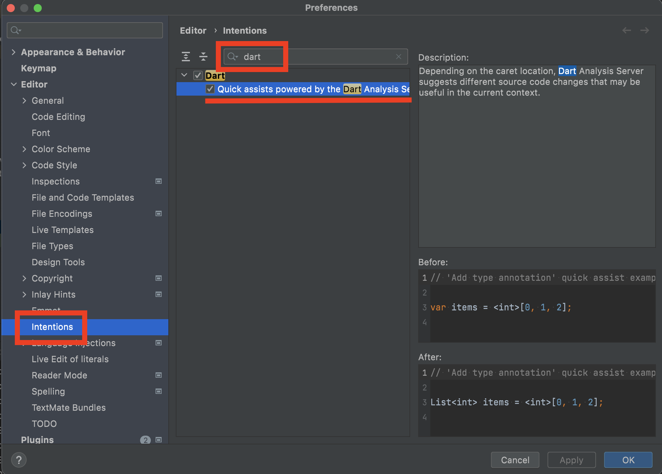Collapse the Dart intentions tree node

tap(184, 75)
